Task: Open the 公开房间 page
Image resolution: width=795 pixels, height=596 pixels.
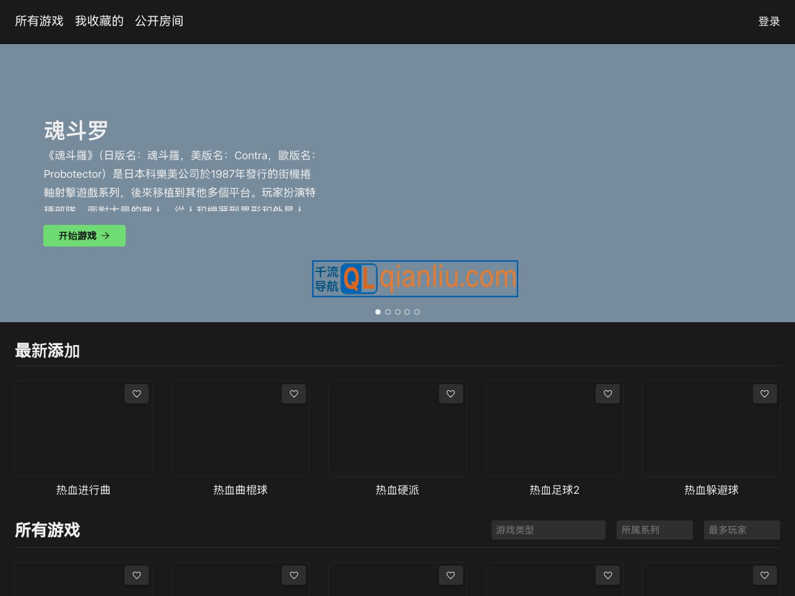Action: coord(159,21)
